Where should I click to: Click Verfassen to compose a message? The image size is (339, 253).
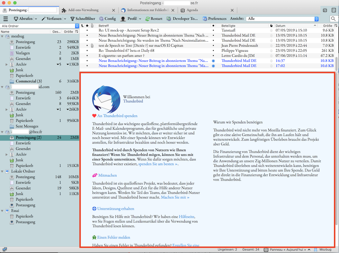point(51,19)
